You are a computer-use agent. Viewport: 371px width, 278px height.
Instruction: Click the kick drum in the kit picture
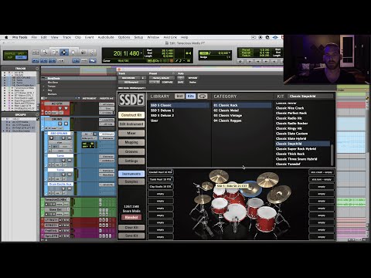(235, 213)
